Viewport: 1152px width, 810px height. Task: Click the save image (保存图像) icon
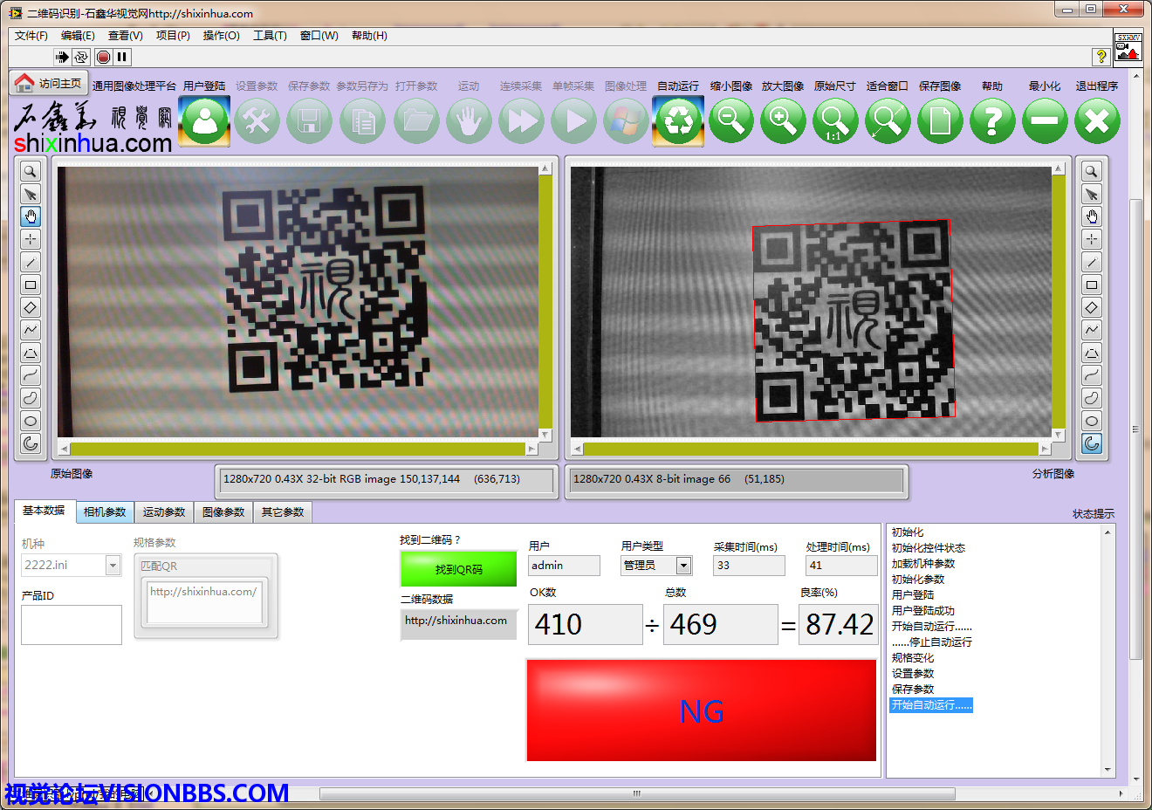click(940, 120)
